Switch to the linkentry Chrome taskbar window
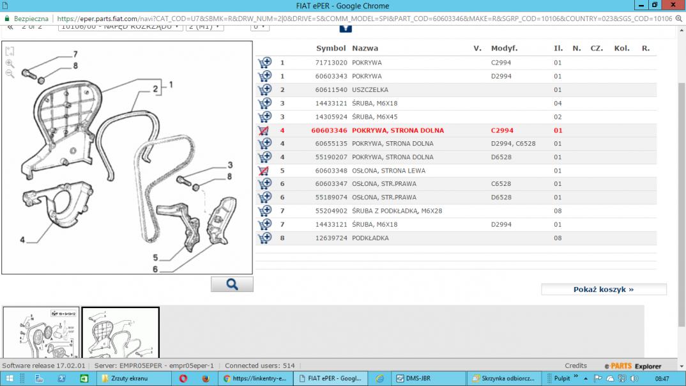Image resolution: width=686 pixels, height=386 pixels. pyautogui.click(x=255, y=378)
